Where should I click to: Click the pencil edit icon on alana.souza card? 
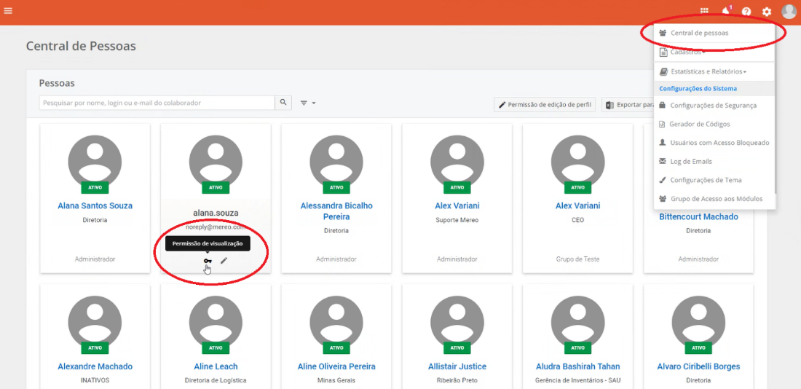(x=224, y=261)
